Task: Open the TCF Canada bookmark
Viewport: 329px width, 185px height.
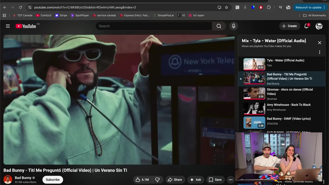Action: [23, 15]
